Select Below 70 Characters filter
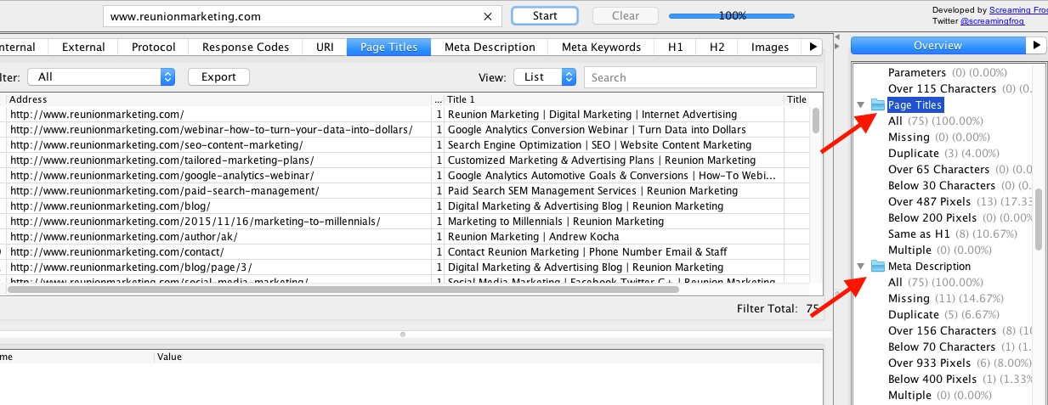 [x=959, y=347]
